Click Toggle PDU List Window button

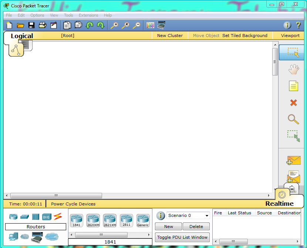(182, 237)
